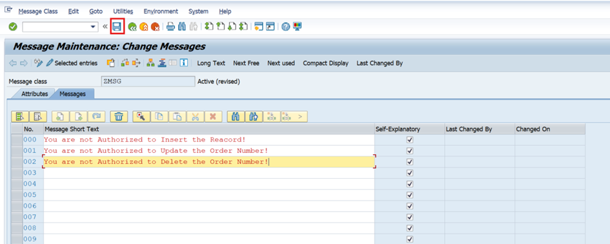
Task: Toggle Self-Explanatory checkbox for message 008
Action: 409,228
